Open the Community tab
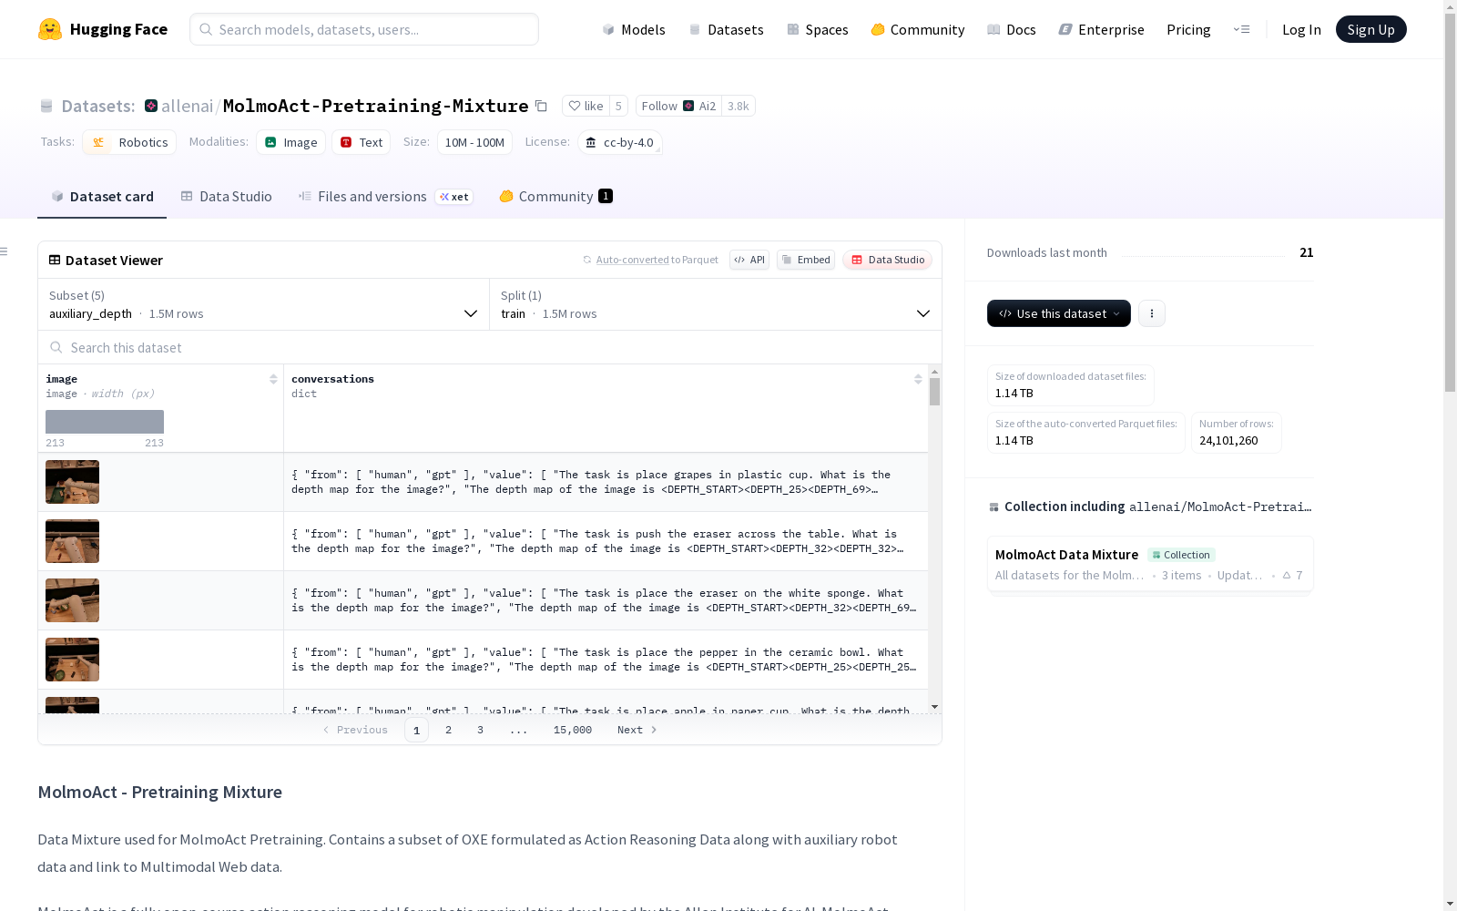 [555, 197]
